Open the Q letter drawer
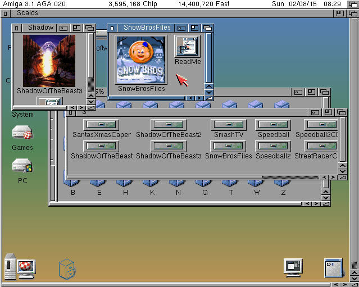The height and width of the screenshot is (287, 359). click(x=203, y=183)
